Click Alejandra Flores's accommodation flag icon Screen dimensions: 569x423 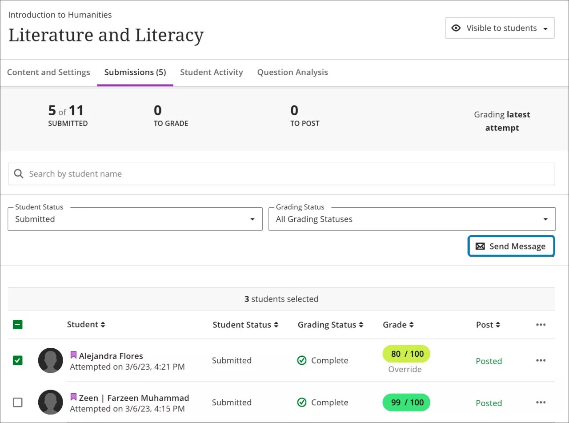(x=73, y=355)
